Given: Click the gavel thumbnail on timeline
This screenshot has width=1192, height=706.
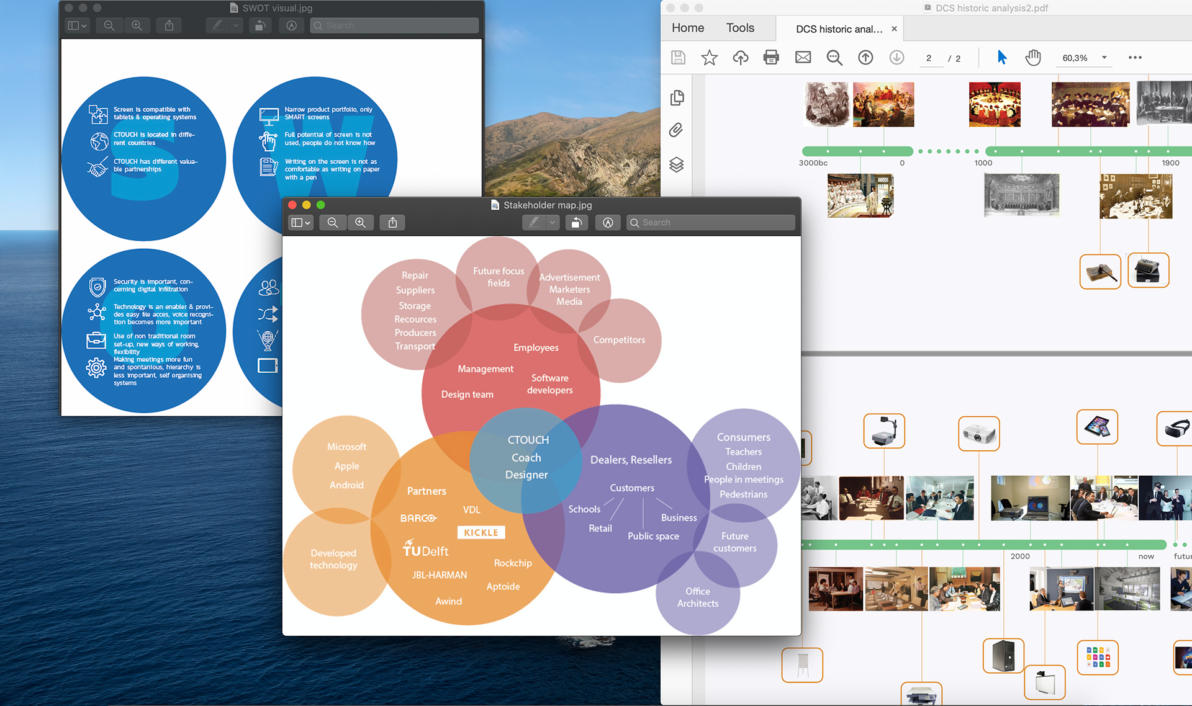Looking at the screenshot, I should (x=1099, y=271).
